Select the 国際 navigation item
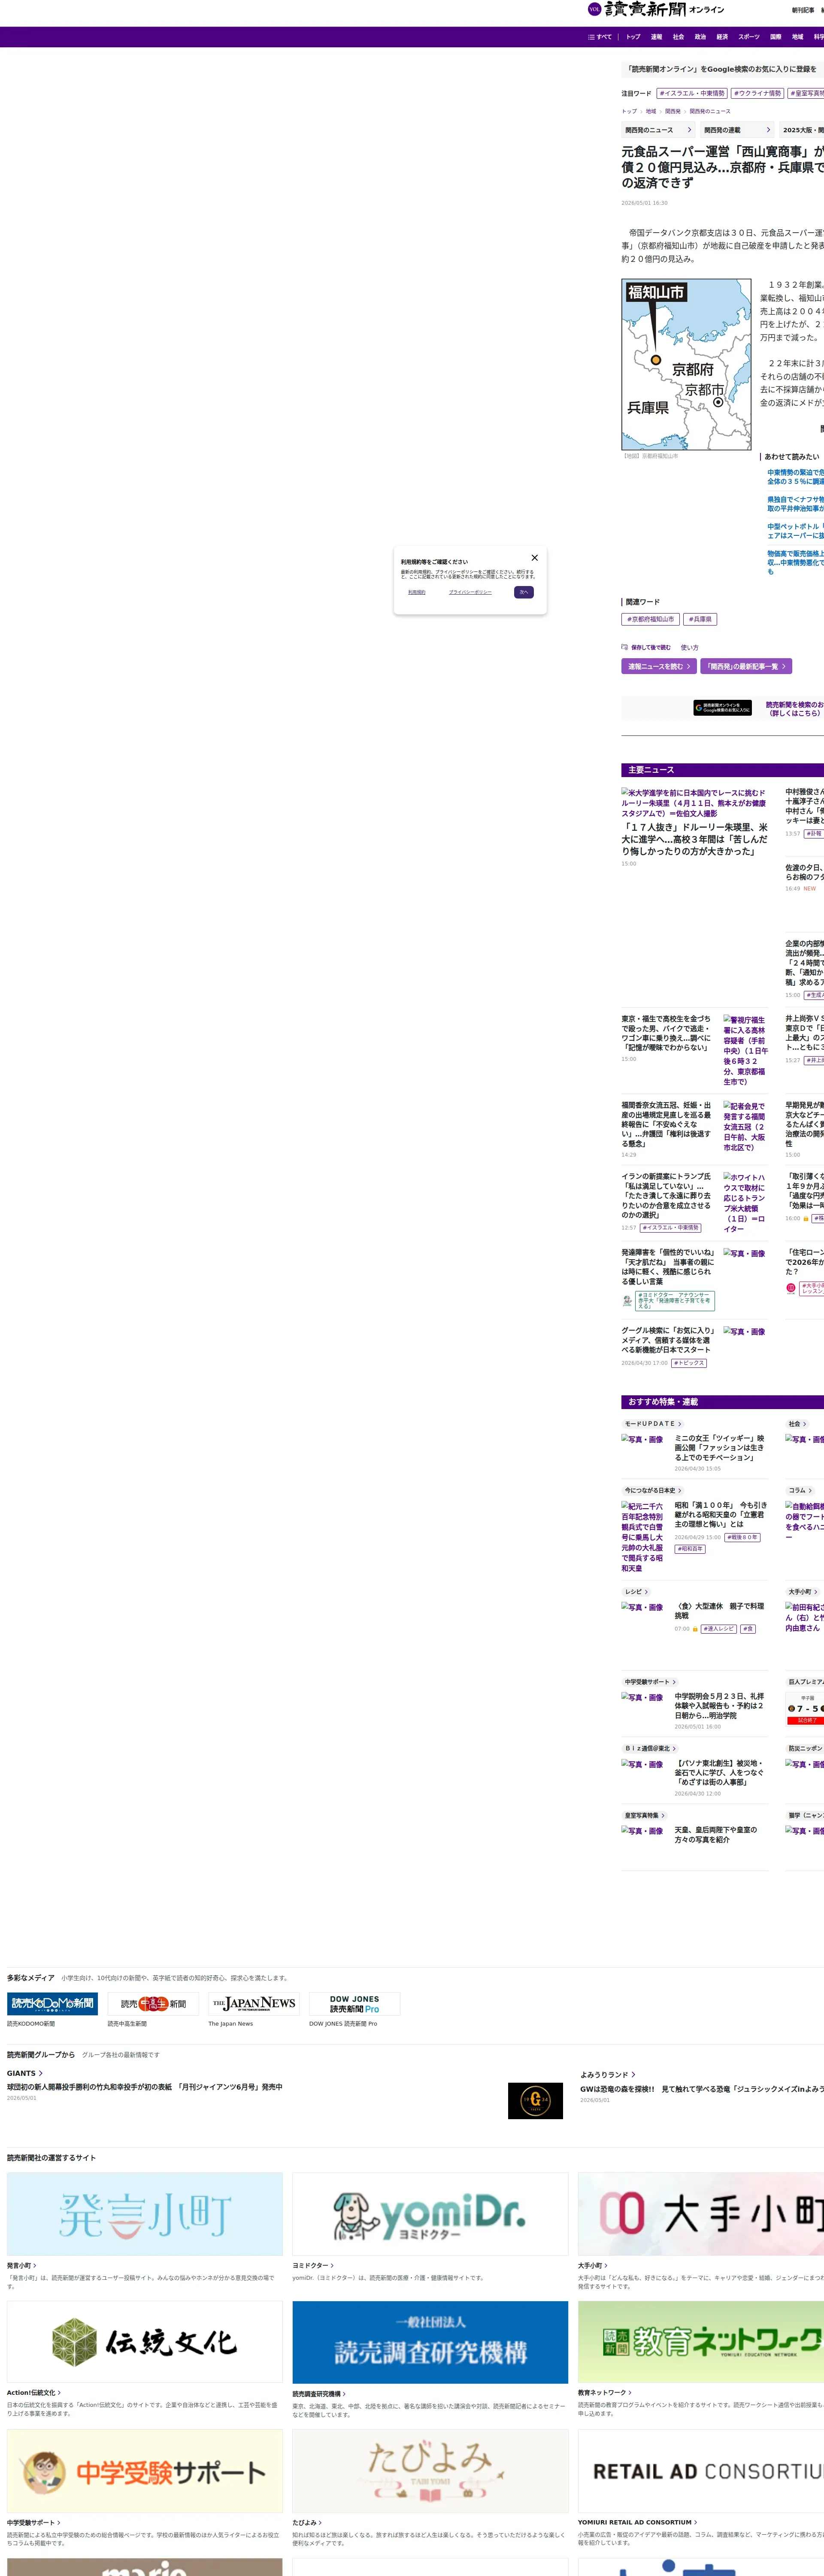 pos(775,37)
